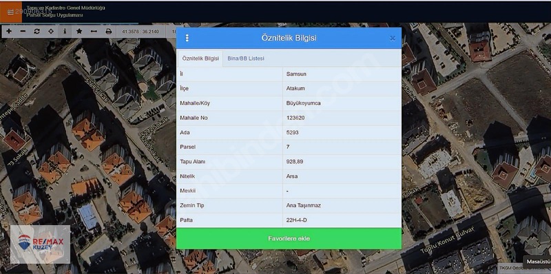
Task: Click the Tapu Alanı value 928,89
Action: point(342,162)
